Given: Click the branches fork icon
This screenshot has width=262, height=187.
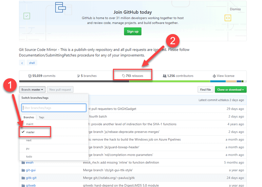Looking at the screenshot, I should point(78,76).
